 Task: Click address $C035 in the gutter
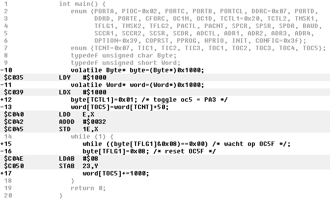pos(13,77)
